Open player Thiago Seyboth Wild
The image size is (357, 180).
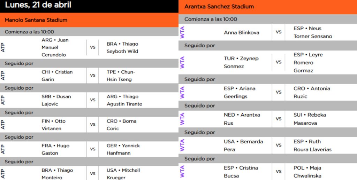click(x=122, y=47)
